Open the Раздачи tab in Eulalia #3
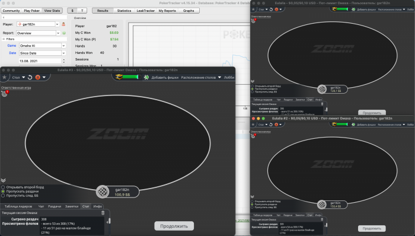The width and height of the screenshot is (415, 236). tap(55, 206)
